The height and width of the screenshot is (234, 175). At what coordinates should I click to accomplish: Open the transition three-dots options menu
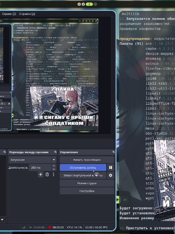[54, 174]
